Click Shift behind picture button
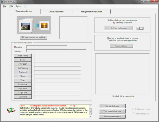 coord(119,28)
